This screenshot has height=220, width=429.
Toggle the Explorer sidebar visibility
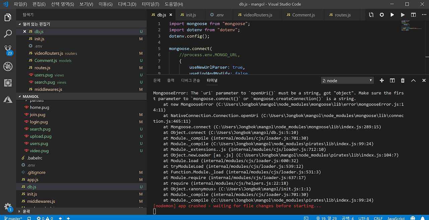tap(8, 17)
